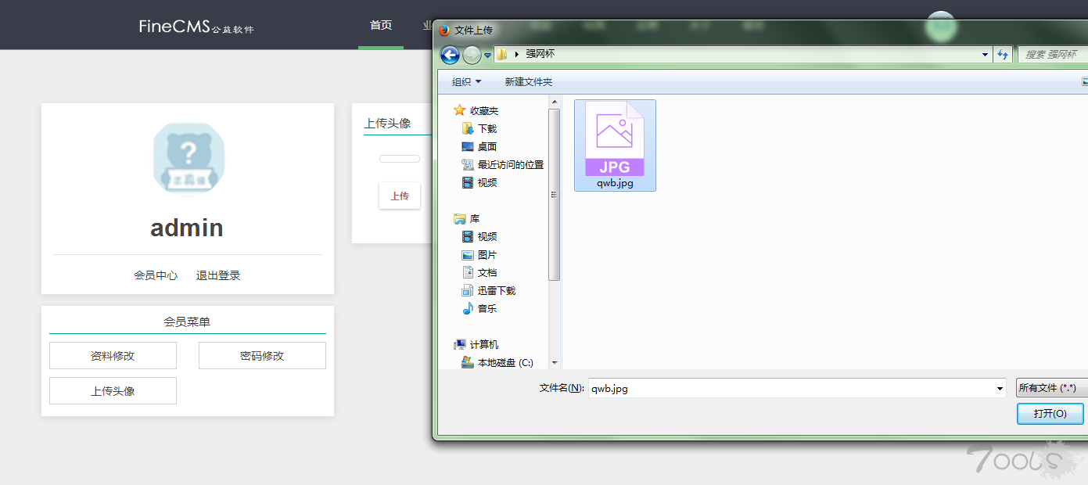Click the refresh button beside address bar
Viewport: 1088px width, 485px height.
click(x=1003, y=55)
